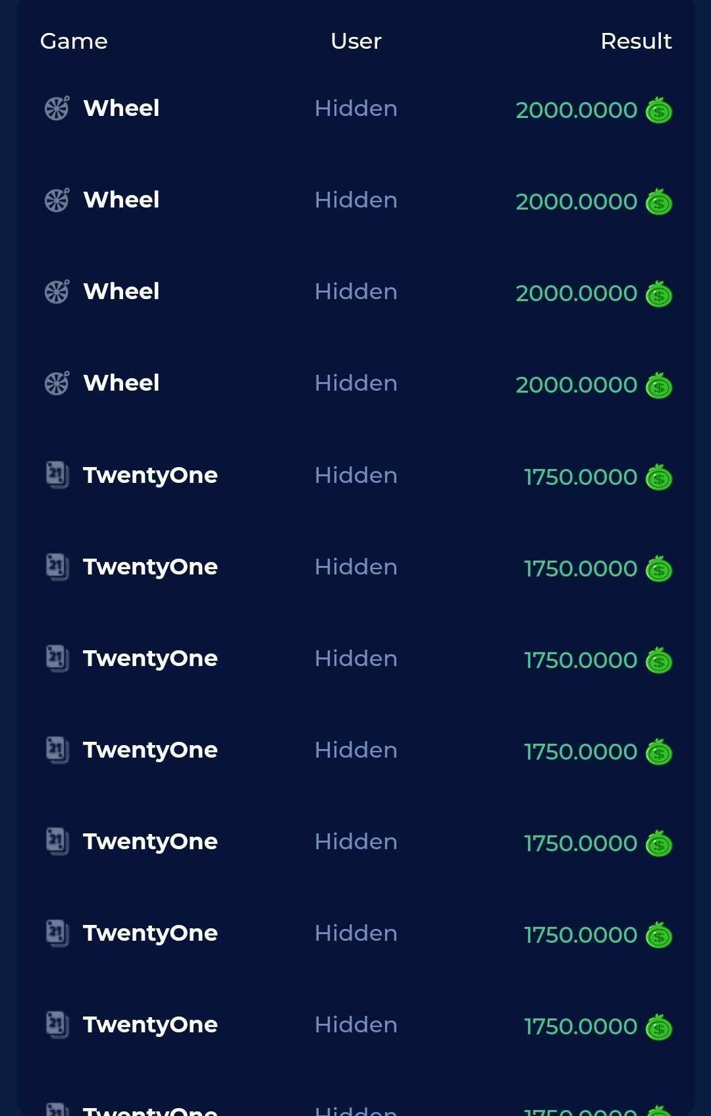
Task: Select the Game column header
Action: pyautogui.click(x=74, y=41)
